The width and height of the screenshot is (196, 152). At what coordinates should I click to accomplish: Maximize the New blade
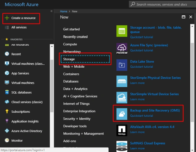183,17
